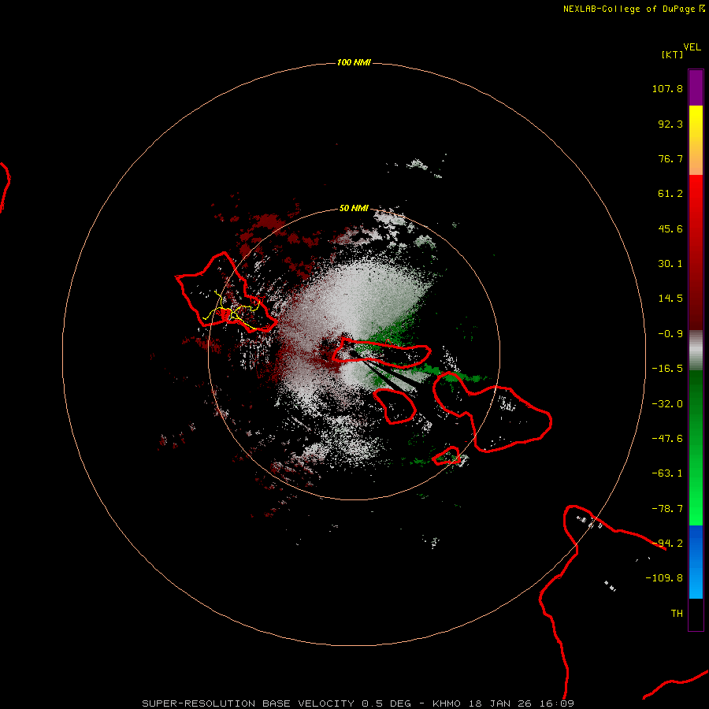The image size is (709, 709).
Task: Click the blue segment of the velocity scale
Action: click(696, 562)
